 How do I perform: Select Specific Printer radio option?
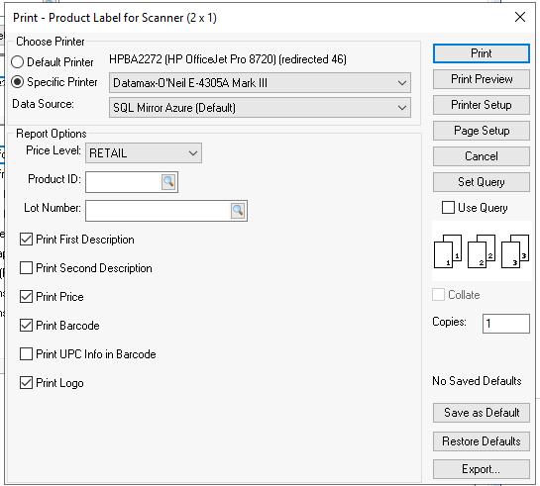[17, 82]
